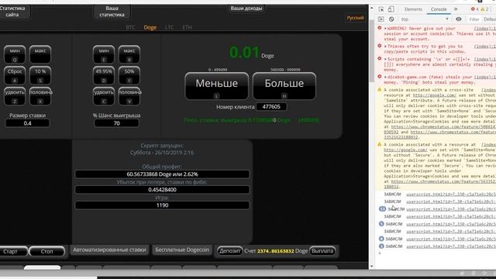Open the Default levels dropdown in the console
This screenshot has width=496, height=279.
coord(489,19)
